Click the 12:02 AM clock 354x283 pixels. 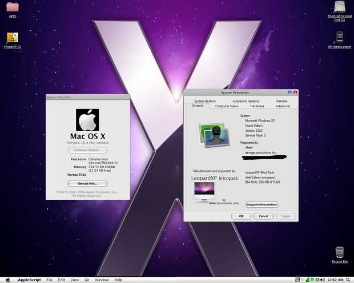pyautogui.click(x=335, y=280)
